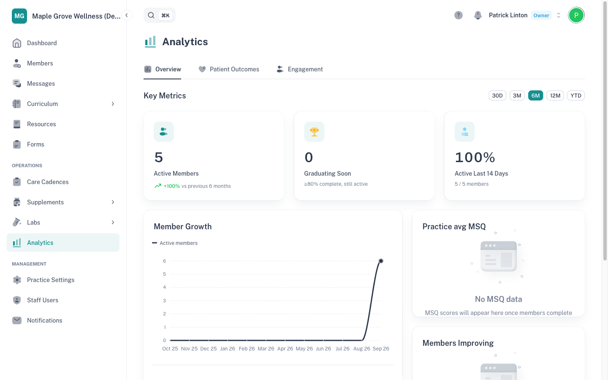Collapse the sidebar with the arrow button
This screenshot has width=608, height=380.
(x=127, y=15)
